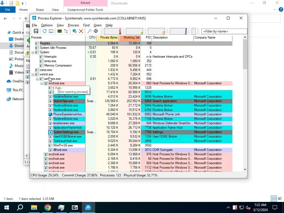284x213 pixels.
Task: Open File Explorer from the taskbar
Action: click(34, 207)
